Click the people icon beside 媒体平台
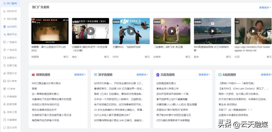Viewport: 272px width, 132px height. click(x=5, y=34)
